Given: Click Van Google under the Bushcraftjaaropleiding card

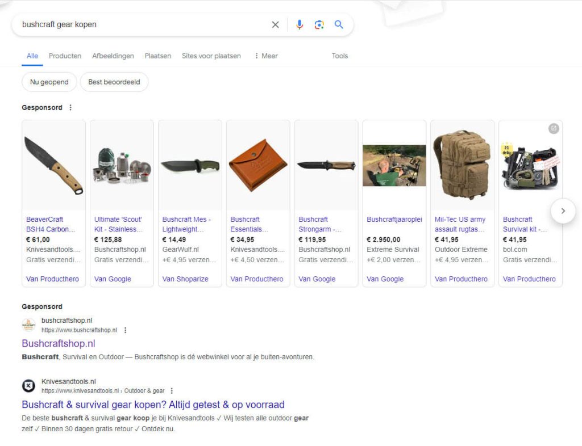Looking at the screenshot, I should pyautogui.click(x=385, y=279).
